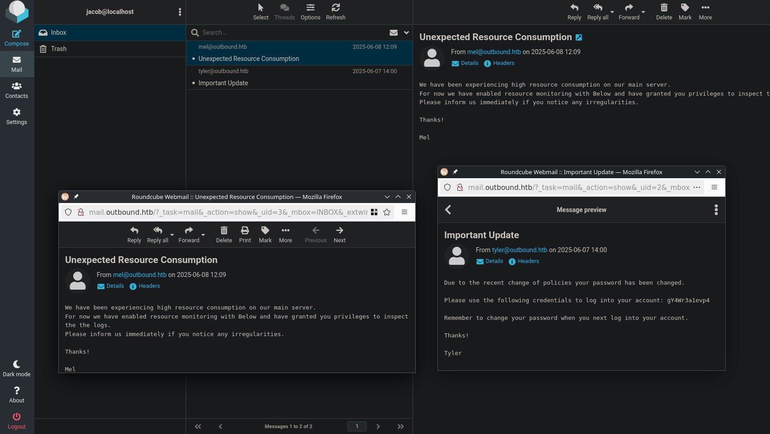The height and width of the screenshot is (434, 770).
Task: Open Firefox hamburger menu in Important Update window
Action: point(714,187)
